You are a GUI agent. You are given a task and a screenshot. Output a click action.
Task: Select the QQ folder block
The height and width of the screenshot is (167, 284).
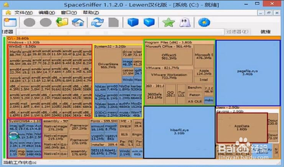(171, 94)
